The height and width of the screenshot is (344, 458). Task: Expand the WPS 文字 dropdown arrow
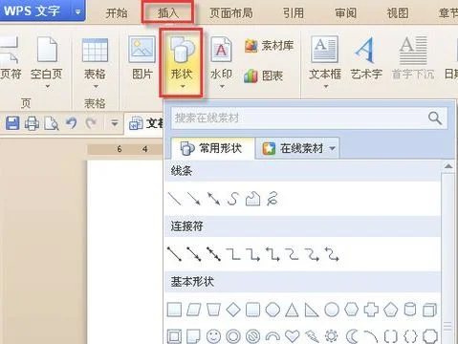tap(78, 11)
